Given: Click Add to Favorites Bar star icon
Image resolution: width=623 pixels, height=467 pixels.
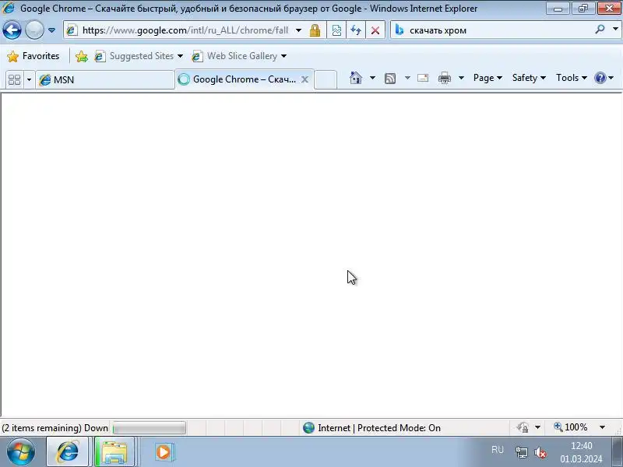Looking at the screenshot, I should pos(82,56).
